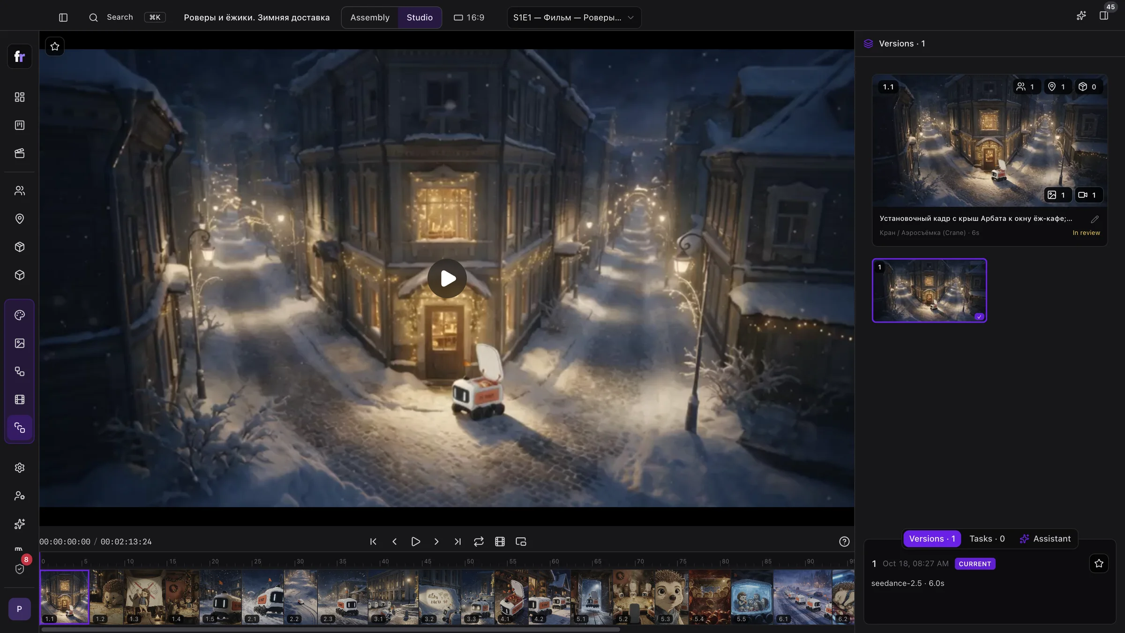Select shot 5.5 in the timeline
This screenshot has width=1125, height=633.
click(752, 597)
